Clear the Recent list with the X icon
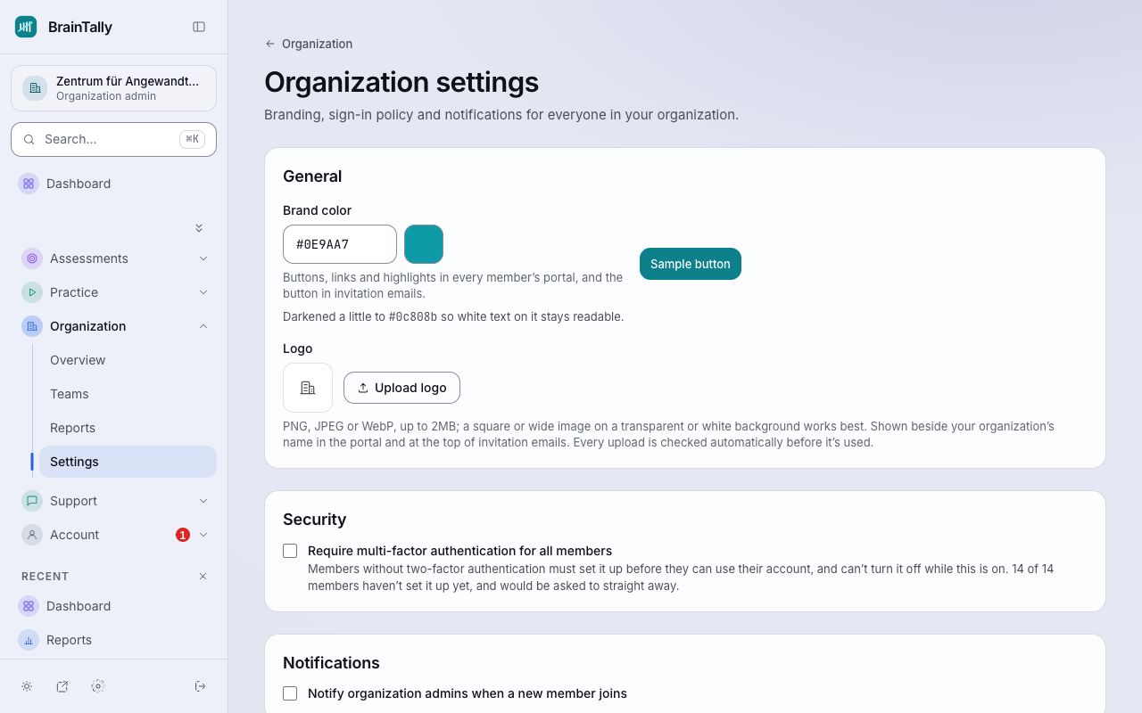The width and height of the screenshot is (1142, 713). pos(203,577)
